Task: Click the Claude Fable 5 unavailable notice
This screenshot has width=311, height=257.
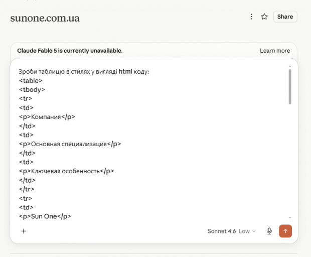Action: 70,51
